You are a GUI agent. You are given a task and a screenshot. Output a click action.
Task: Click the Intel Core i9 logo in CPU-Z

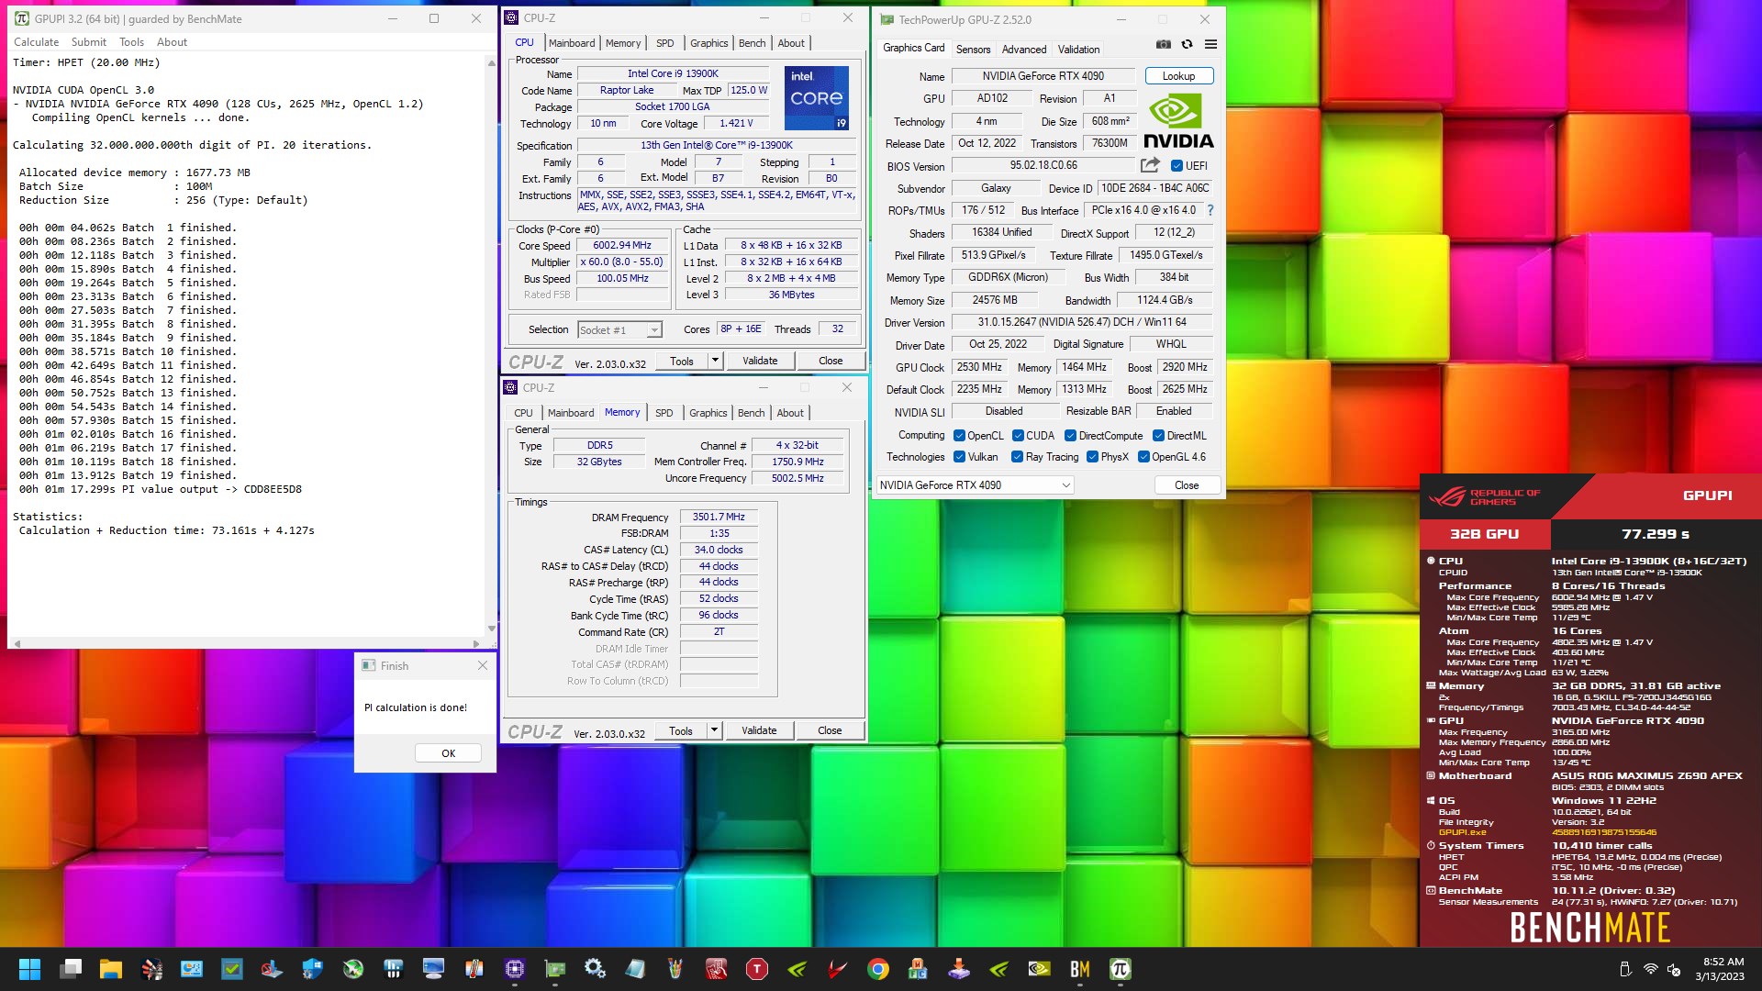[x=817, y=97]
